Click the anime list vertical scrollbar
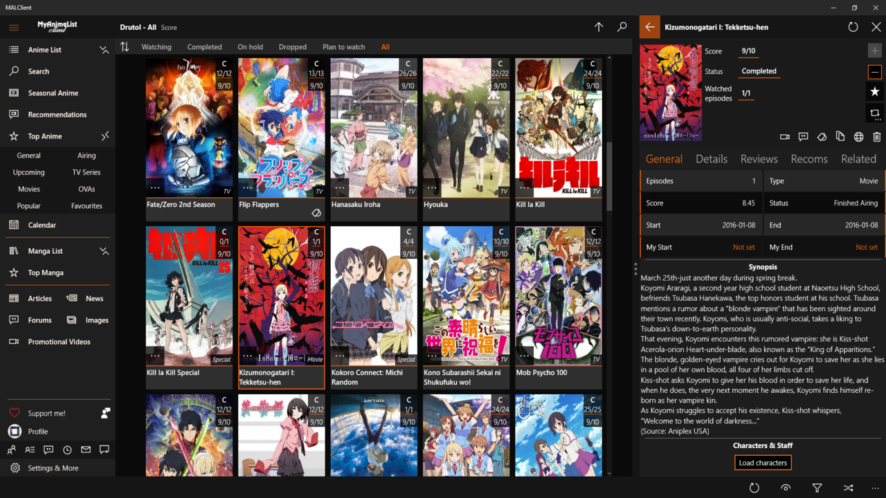 click(x=609, y=177)
